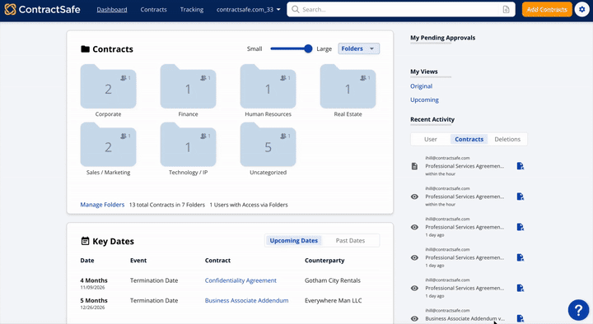Open the contractsafe.com_33 account dropdown
Image resolution: width=593 pixels, height=324 pixels.
pos(249,9)
